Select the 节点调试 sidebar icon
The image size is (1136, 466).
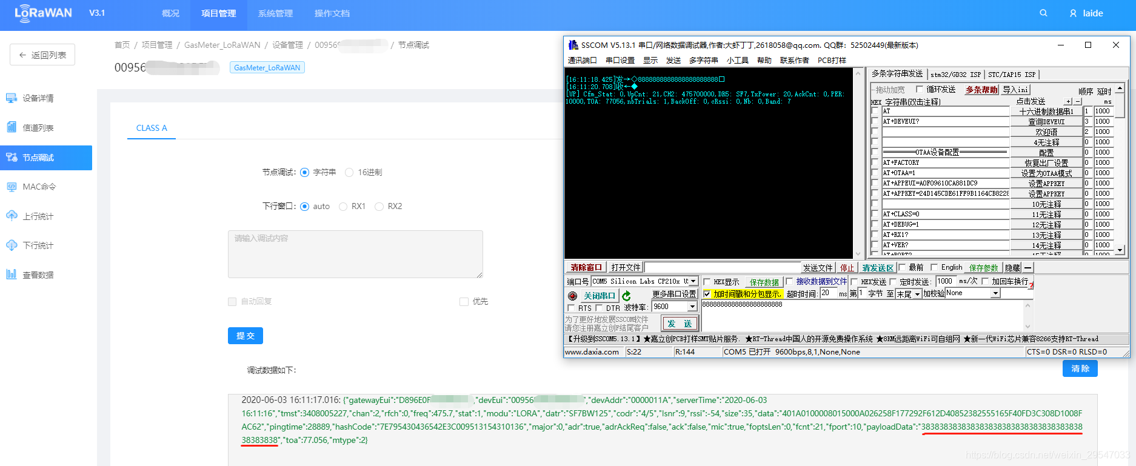tap(12, 158)
